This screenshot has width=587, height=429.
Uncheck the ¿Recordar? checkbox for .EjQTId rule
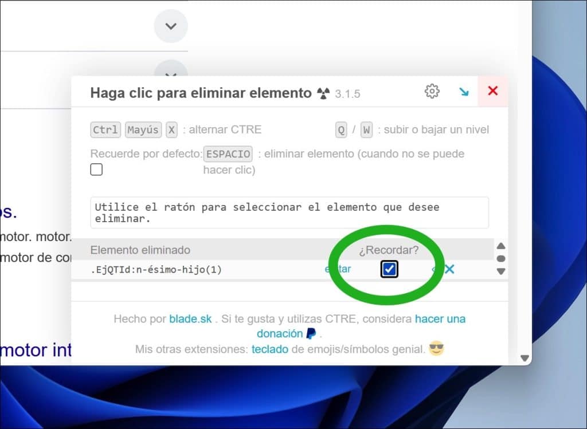click(x=389, y=269)
